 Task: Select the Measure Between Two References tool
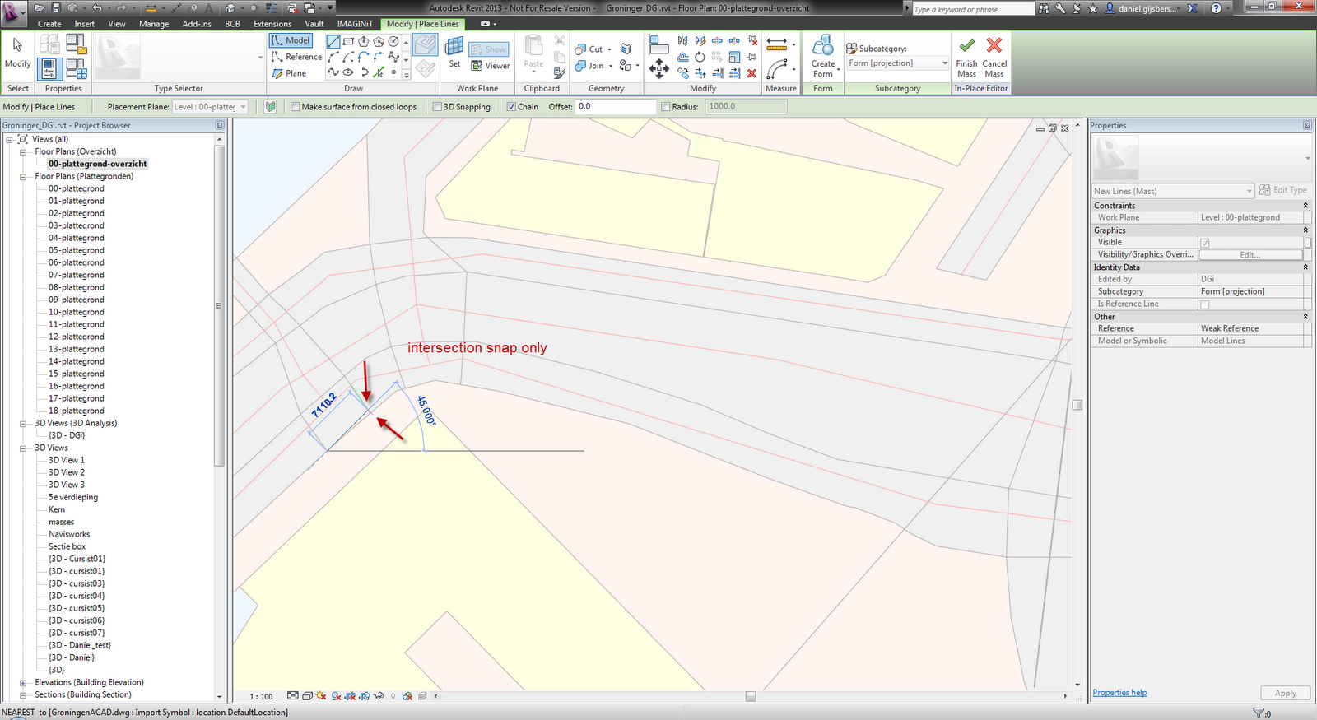[x=777, y=44]
